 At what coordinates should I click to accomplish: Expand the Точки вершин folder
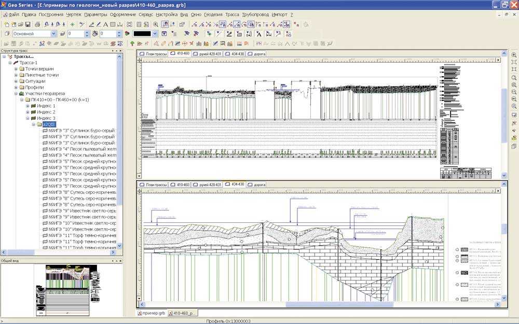pyautogui.click(x=16, y=69)
